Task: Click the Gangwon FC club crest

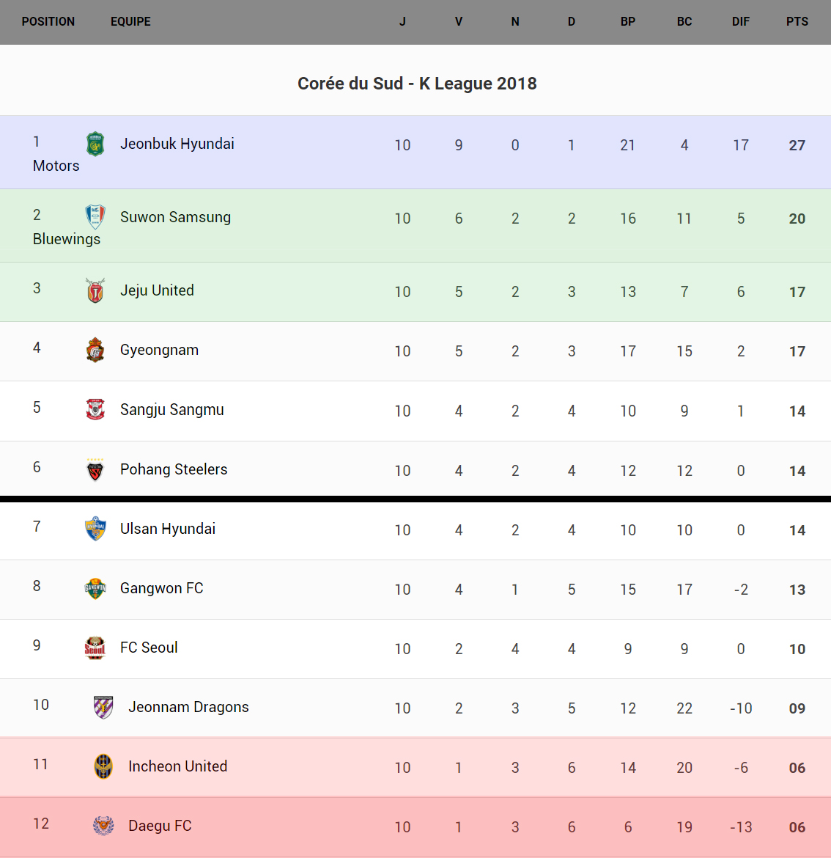Action: click(x=95, y=588)
